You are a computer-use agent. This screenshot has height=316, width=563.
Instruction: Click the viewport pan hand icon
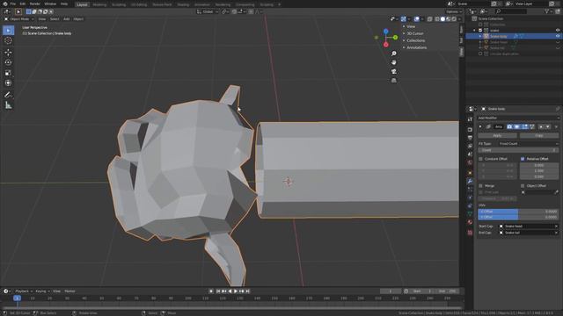394,62
